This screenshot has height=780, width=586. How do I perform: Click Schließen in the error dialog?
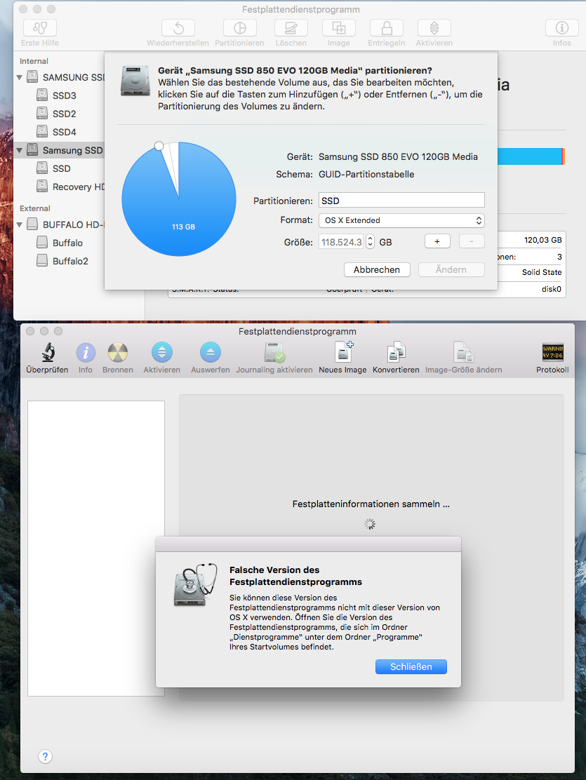click(411, 666)
